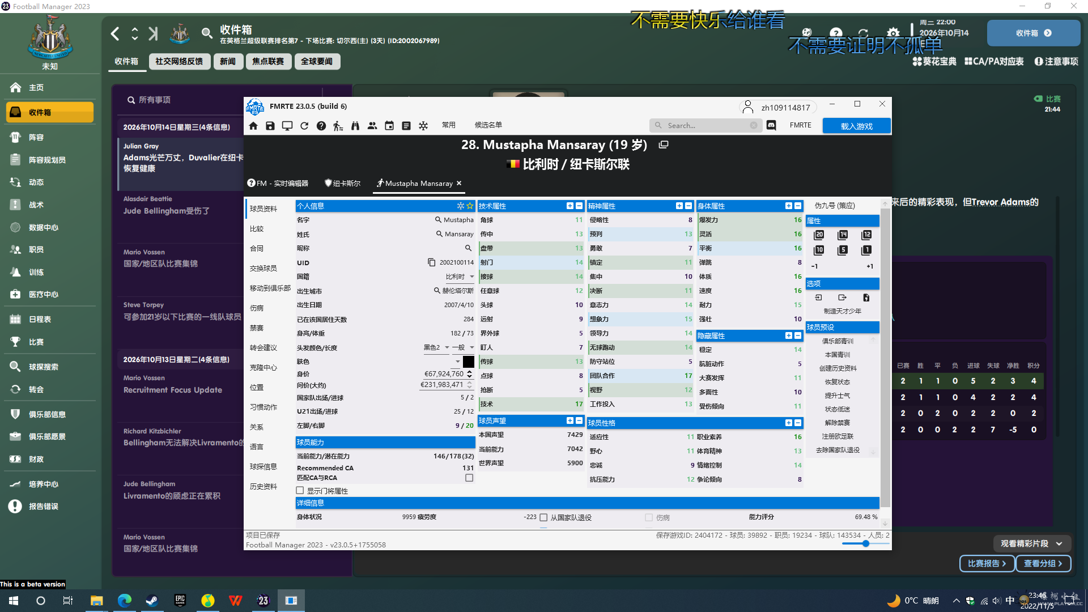Screen dimensions: 1088x612
Task: Set all attributes to 20 icon
Action: point(819,235)
